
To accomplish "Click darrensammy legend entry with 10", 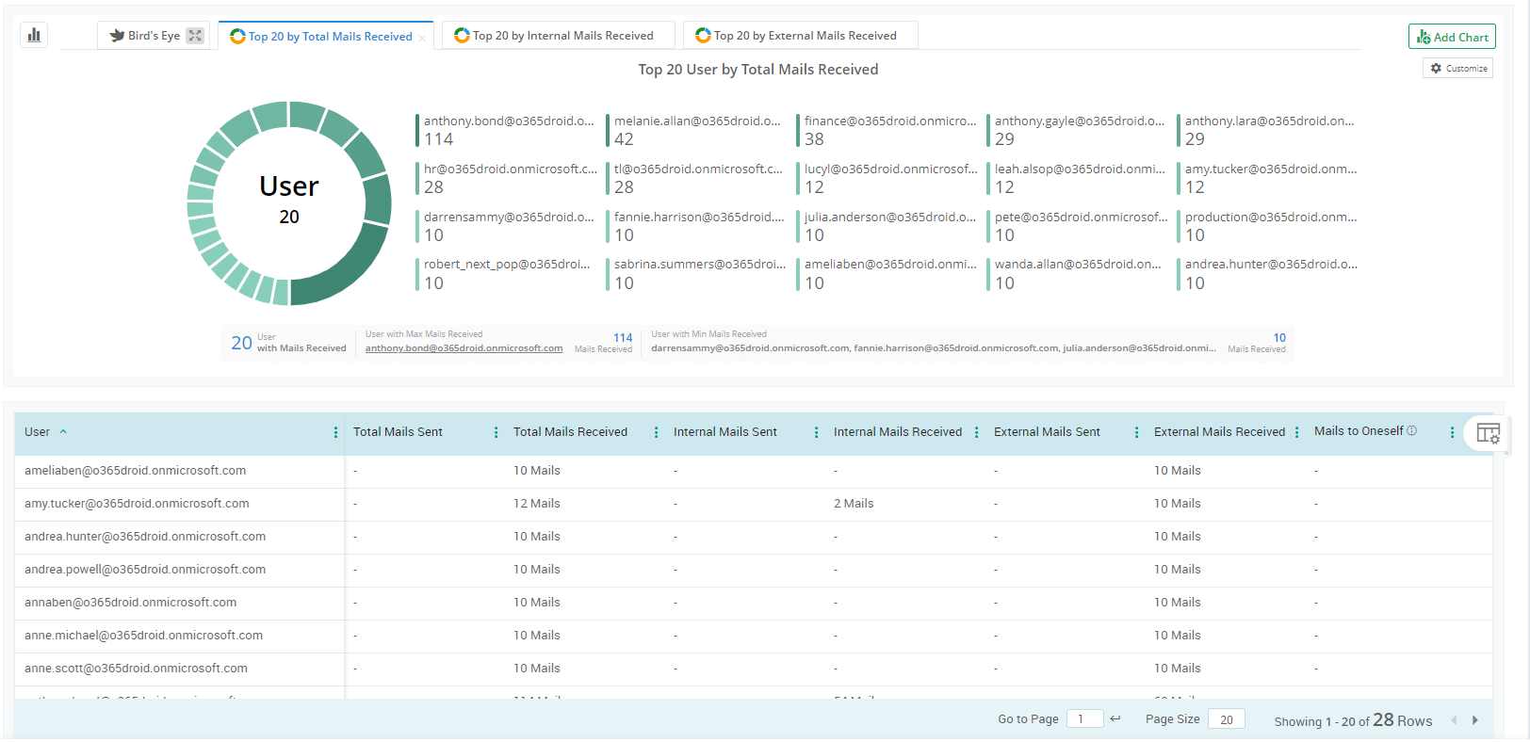I will (505, 226).
